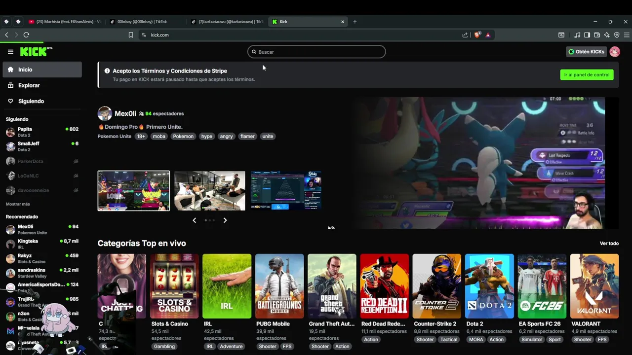Open the Kick hamburger sidebar menu

pos(10,52)
